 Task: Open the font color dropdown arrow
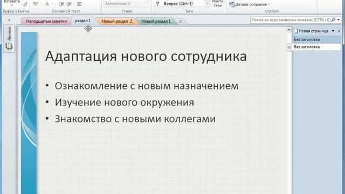[52, 4]
